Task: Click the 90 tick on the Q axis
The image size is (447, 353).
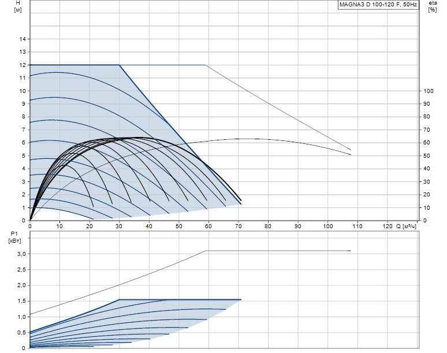Action: click(x=298, y=226)
